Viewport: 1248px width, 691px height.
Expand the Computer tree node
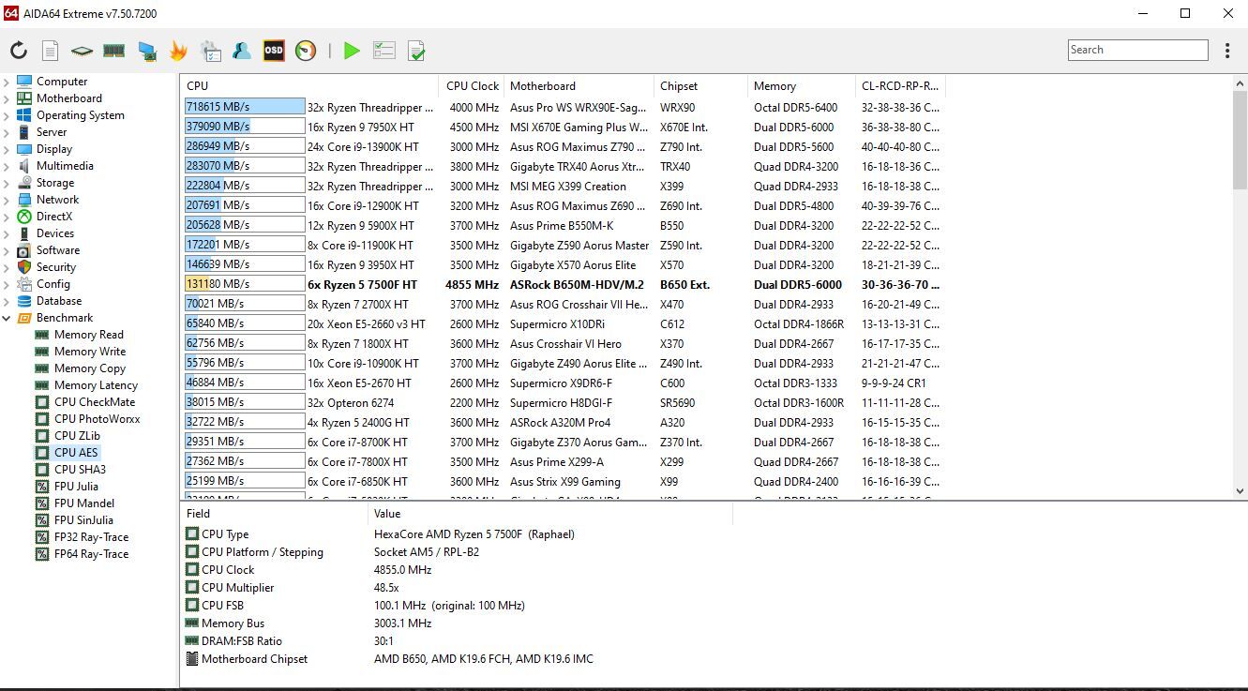point(7,82)
